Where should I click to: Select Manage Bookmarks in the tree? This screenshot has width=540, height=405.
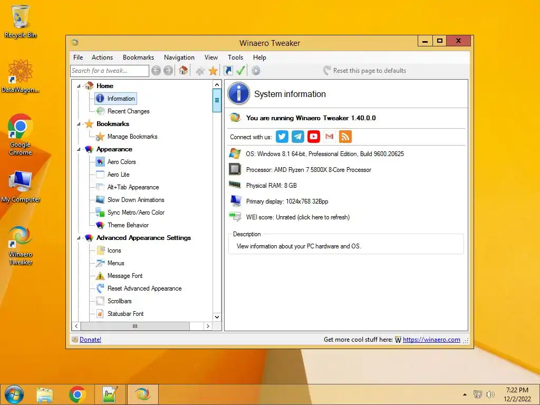tap(132, 137)
